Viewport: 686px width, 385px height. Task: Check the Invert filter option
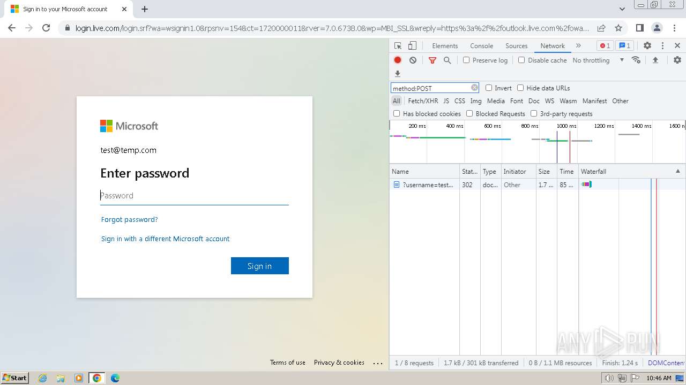click(x=489, y=88)
